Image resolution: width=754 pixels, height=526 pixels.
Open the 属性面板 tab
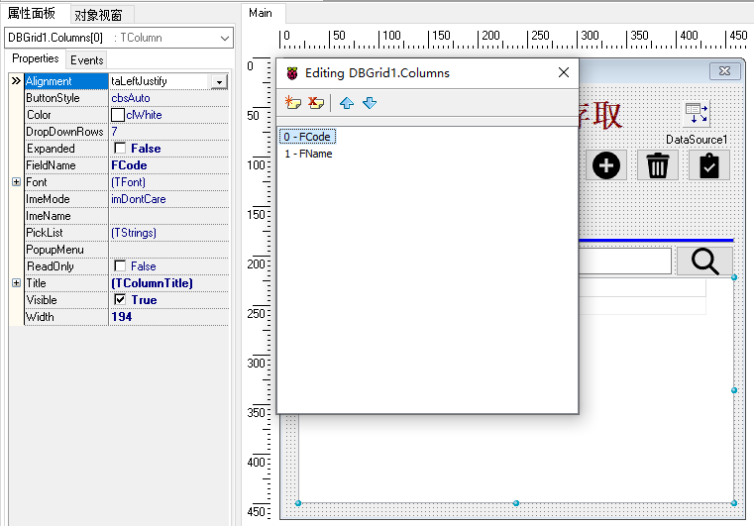[x=32, y=13]
